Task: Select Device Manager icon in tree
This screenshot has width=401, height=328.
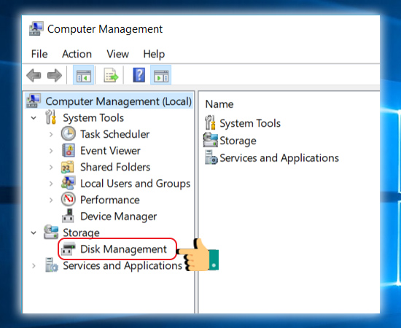Action: pyautogui.click(x=68, y=216)
